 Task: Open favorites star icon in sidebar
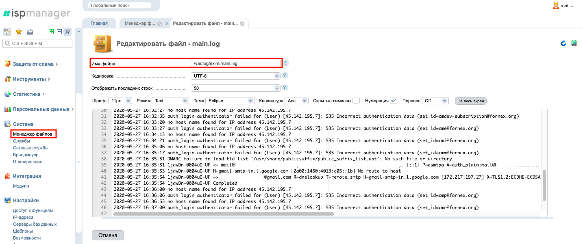tap(19, 32)
